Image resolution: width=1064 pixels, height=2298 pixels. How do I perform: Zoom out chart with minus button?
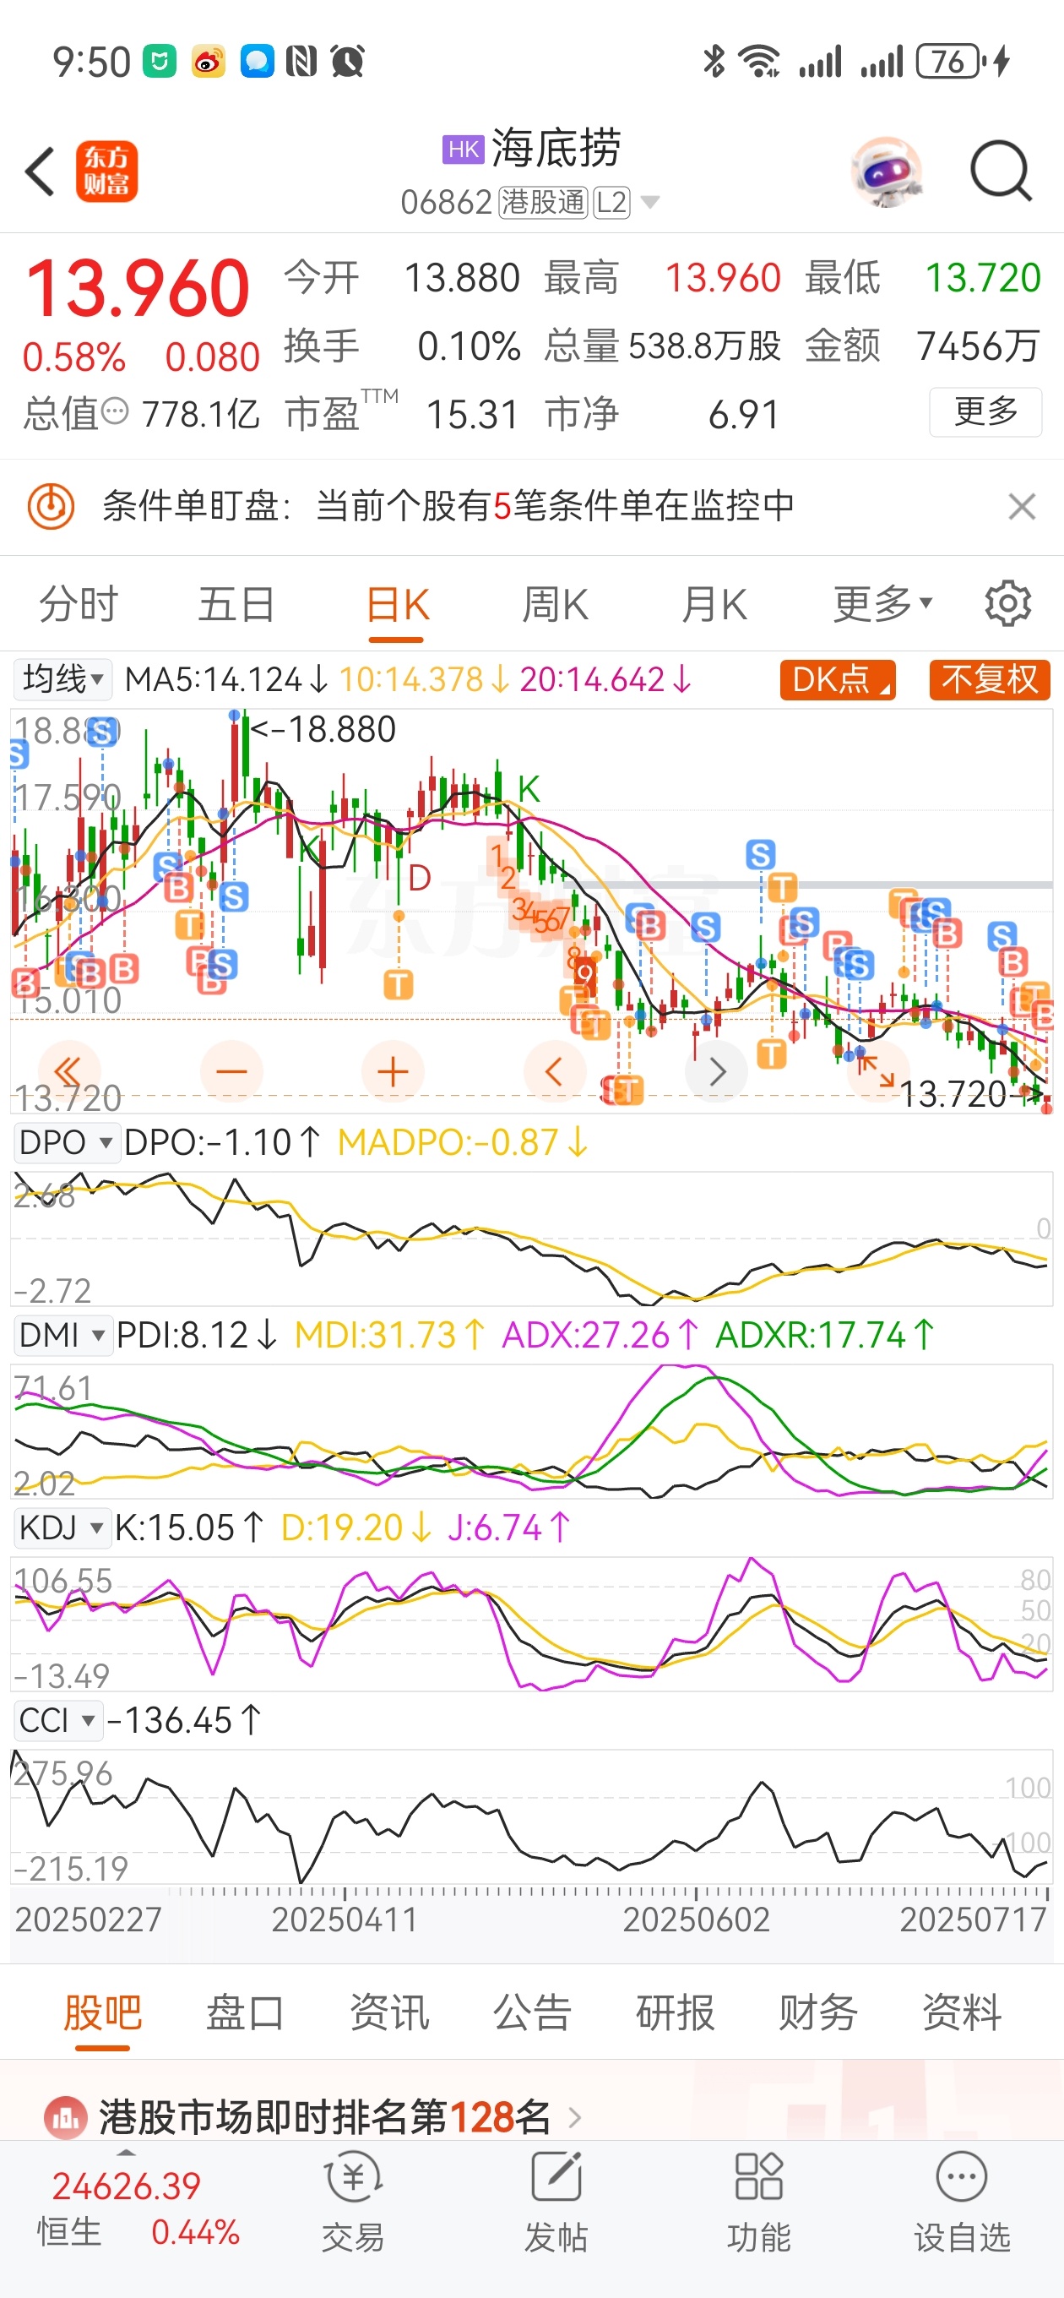(232, 1071)
